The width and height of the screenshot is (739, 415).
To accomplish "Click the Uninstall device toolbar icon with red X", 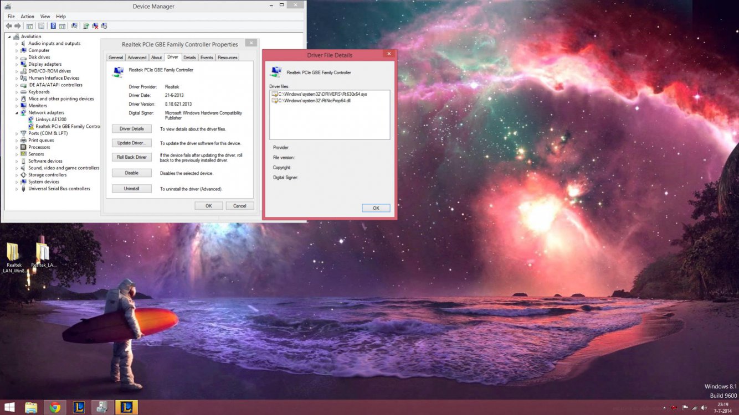I will 95,26.
